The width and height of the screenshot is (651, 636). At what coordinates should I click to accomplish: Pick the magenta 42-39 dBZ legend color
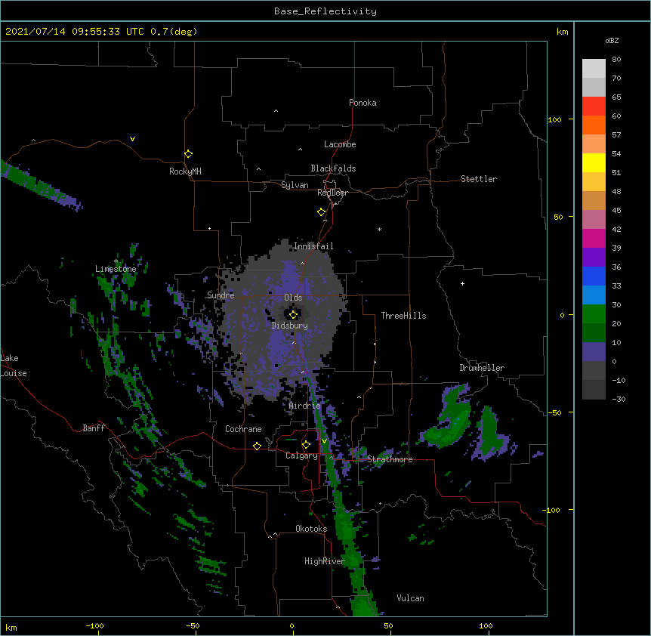(594, 238)
